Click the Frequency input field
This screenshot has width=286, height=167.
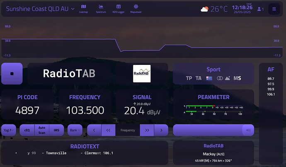coord(128,130)
